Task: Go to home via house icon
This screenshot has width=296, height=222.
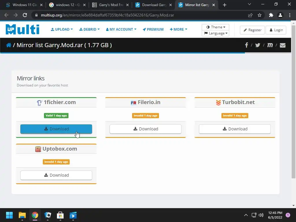Action: pyautogui.click(x=9, y=45)
